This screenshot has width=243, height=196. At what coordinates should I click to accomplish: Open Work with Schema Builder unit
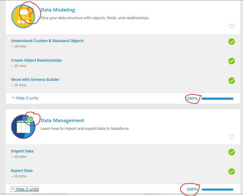click(35, 79)
